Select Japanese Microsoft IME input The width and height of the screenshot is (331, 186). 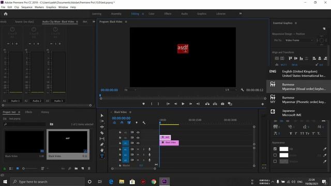[299, 113]
